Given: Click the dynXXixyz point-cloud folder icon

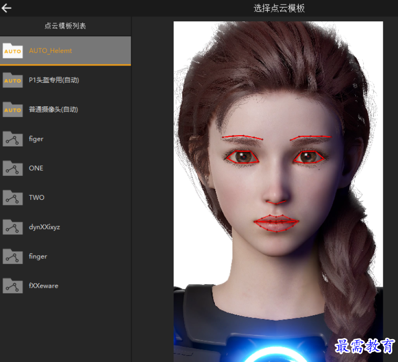Looking at the screenshot, I should [12, 227].
